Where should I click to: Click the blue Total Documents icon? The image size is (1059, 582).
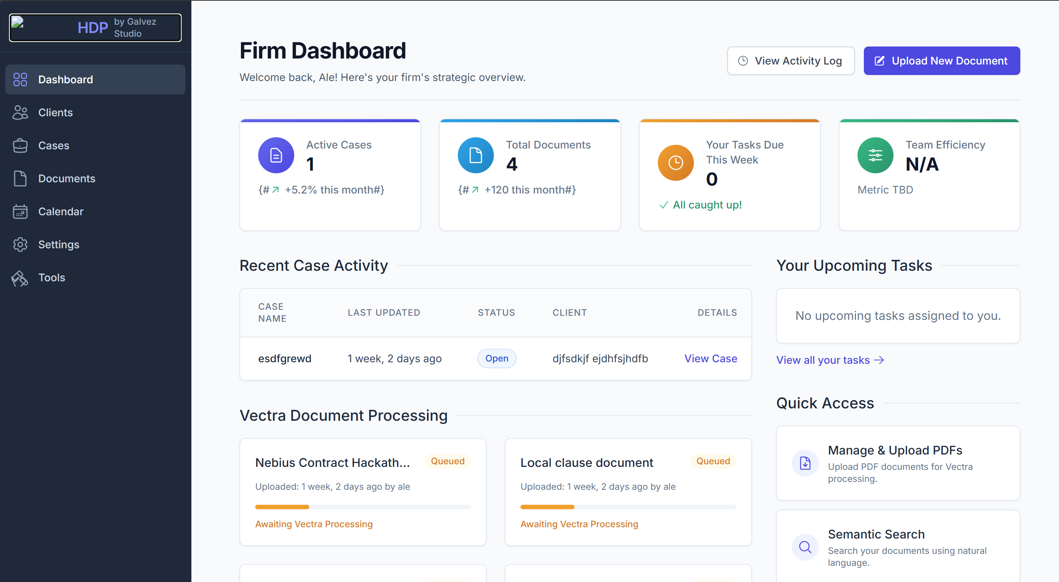[x=475, y=155]
